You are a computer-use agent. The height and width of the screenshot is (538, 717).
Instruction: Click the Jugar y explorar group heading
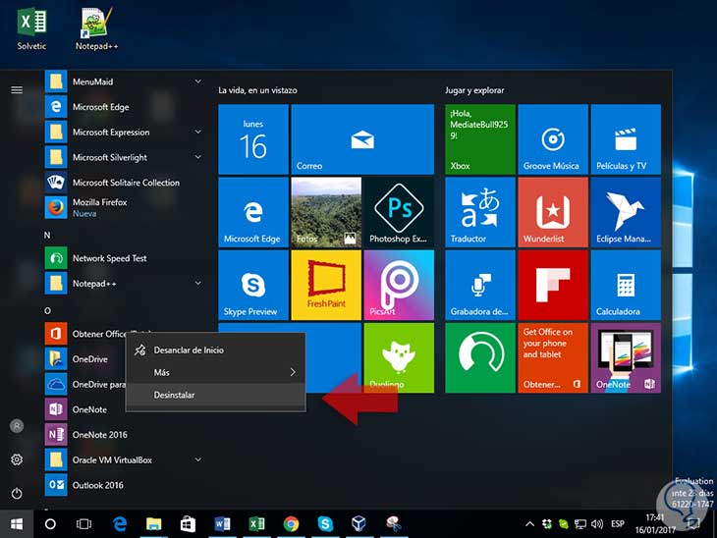click(x=474, y=90)
